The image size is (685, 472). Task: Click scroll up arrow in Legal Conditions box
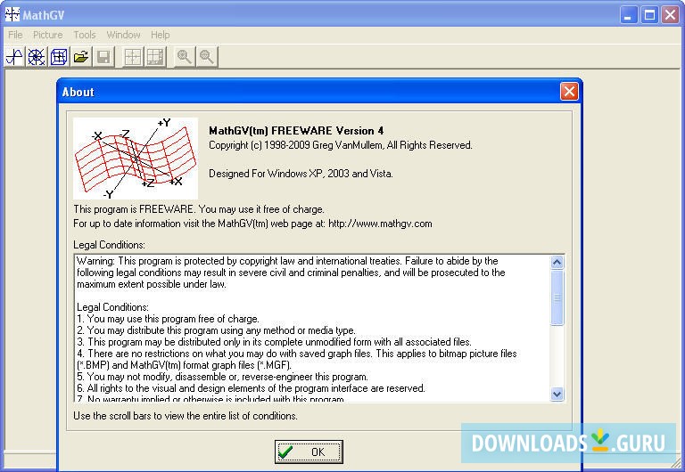coord(557,262)
